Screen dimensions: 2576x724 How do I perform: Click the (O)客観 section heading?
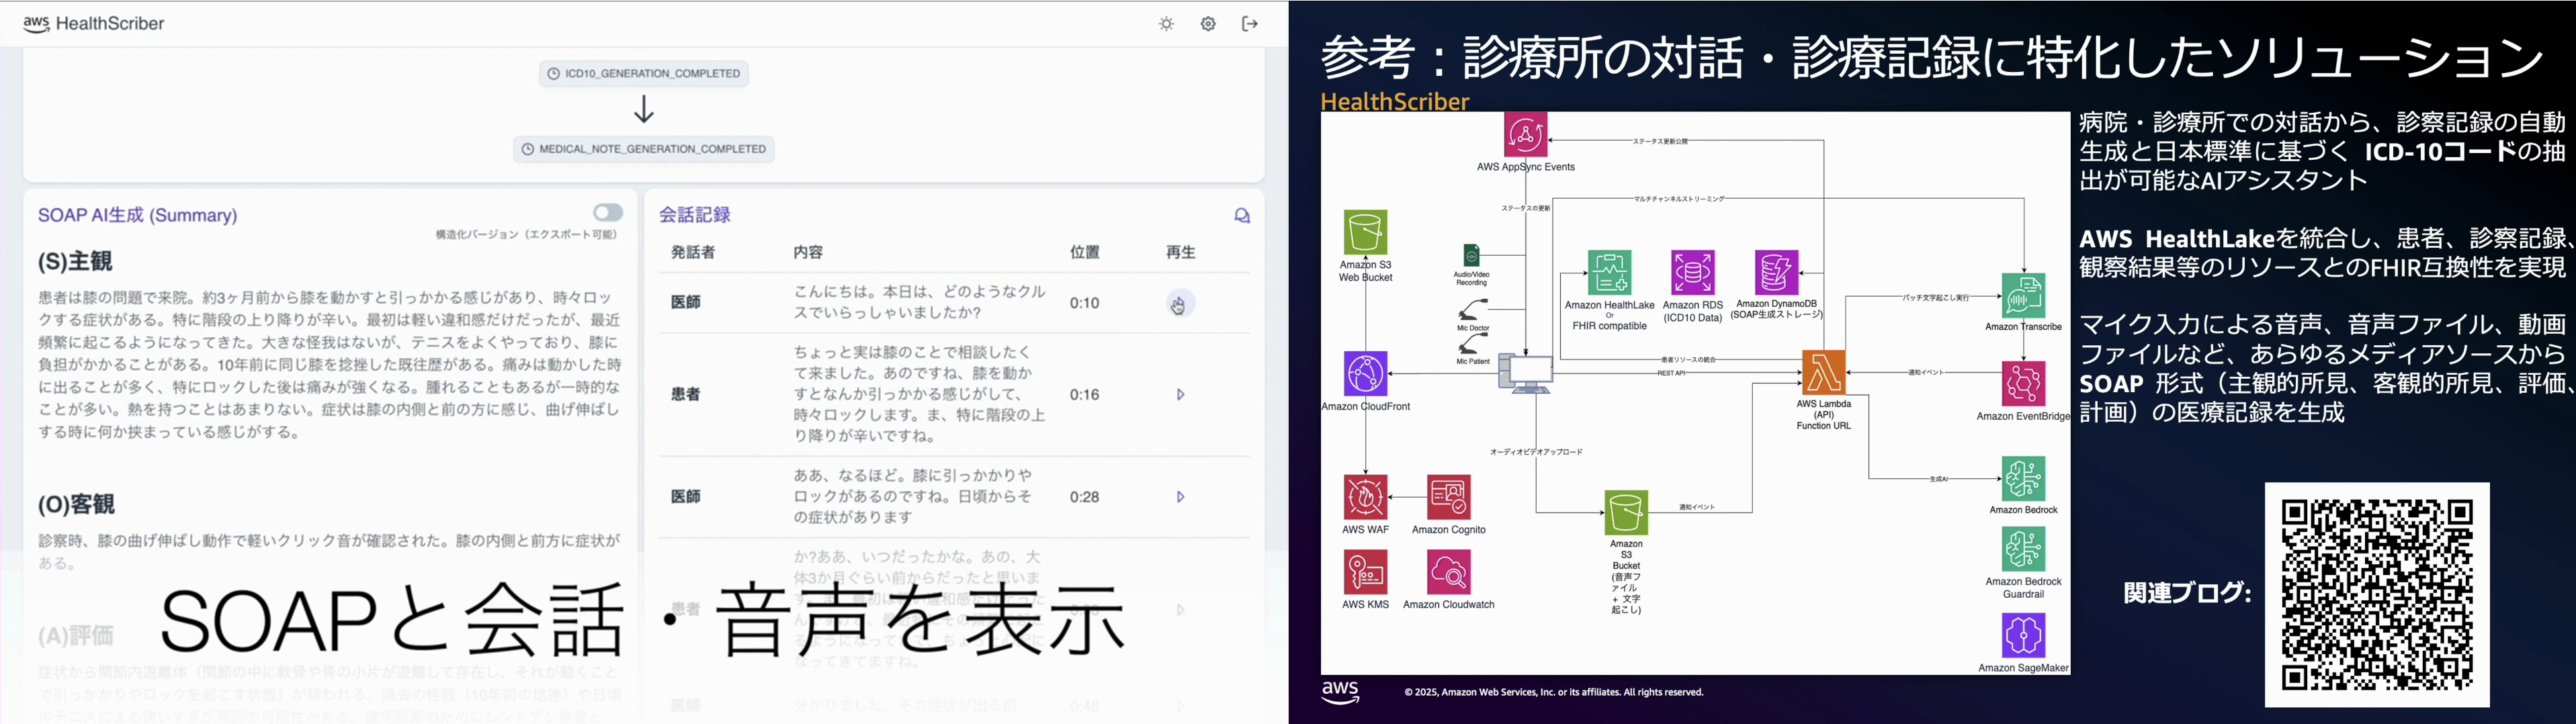point(76,505)
